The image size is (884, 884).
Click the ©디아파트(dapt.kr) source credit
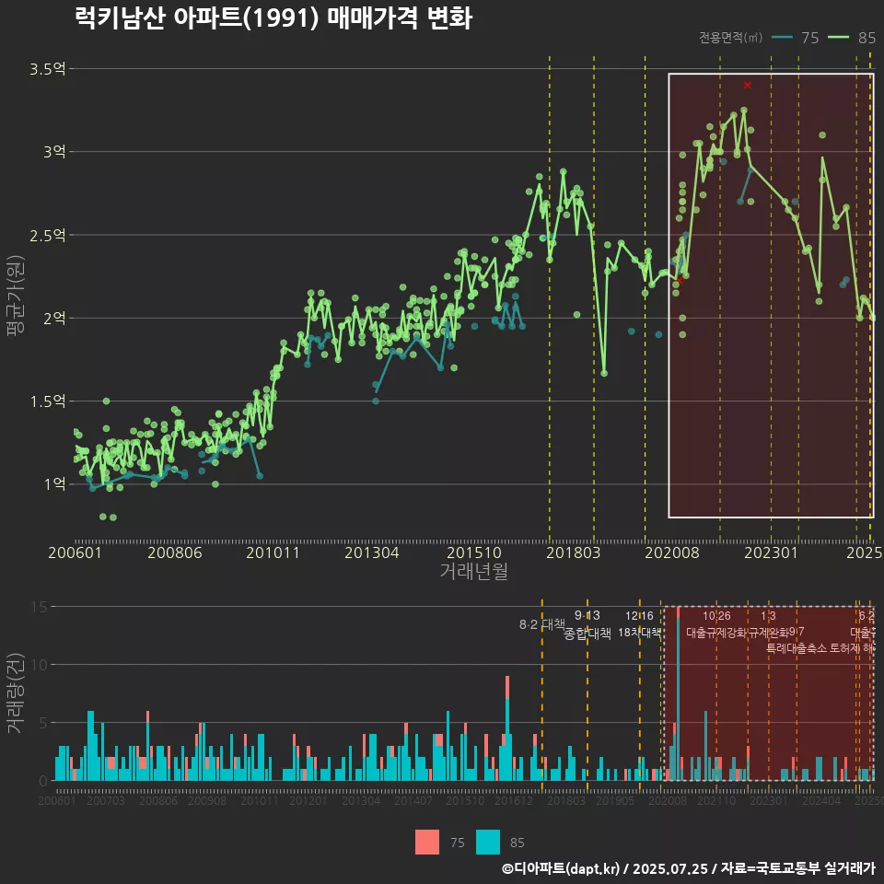561,868
